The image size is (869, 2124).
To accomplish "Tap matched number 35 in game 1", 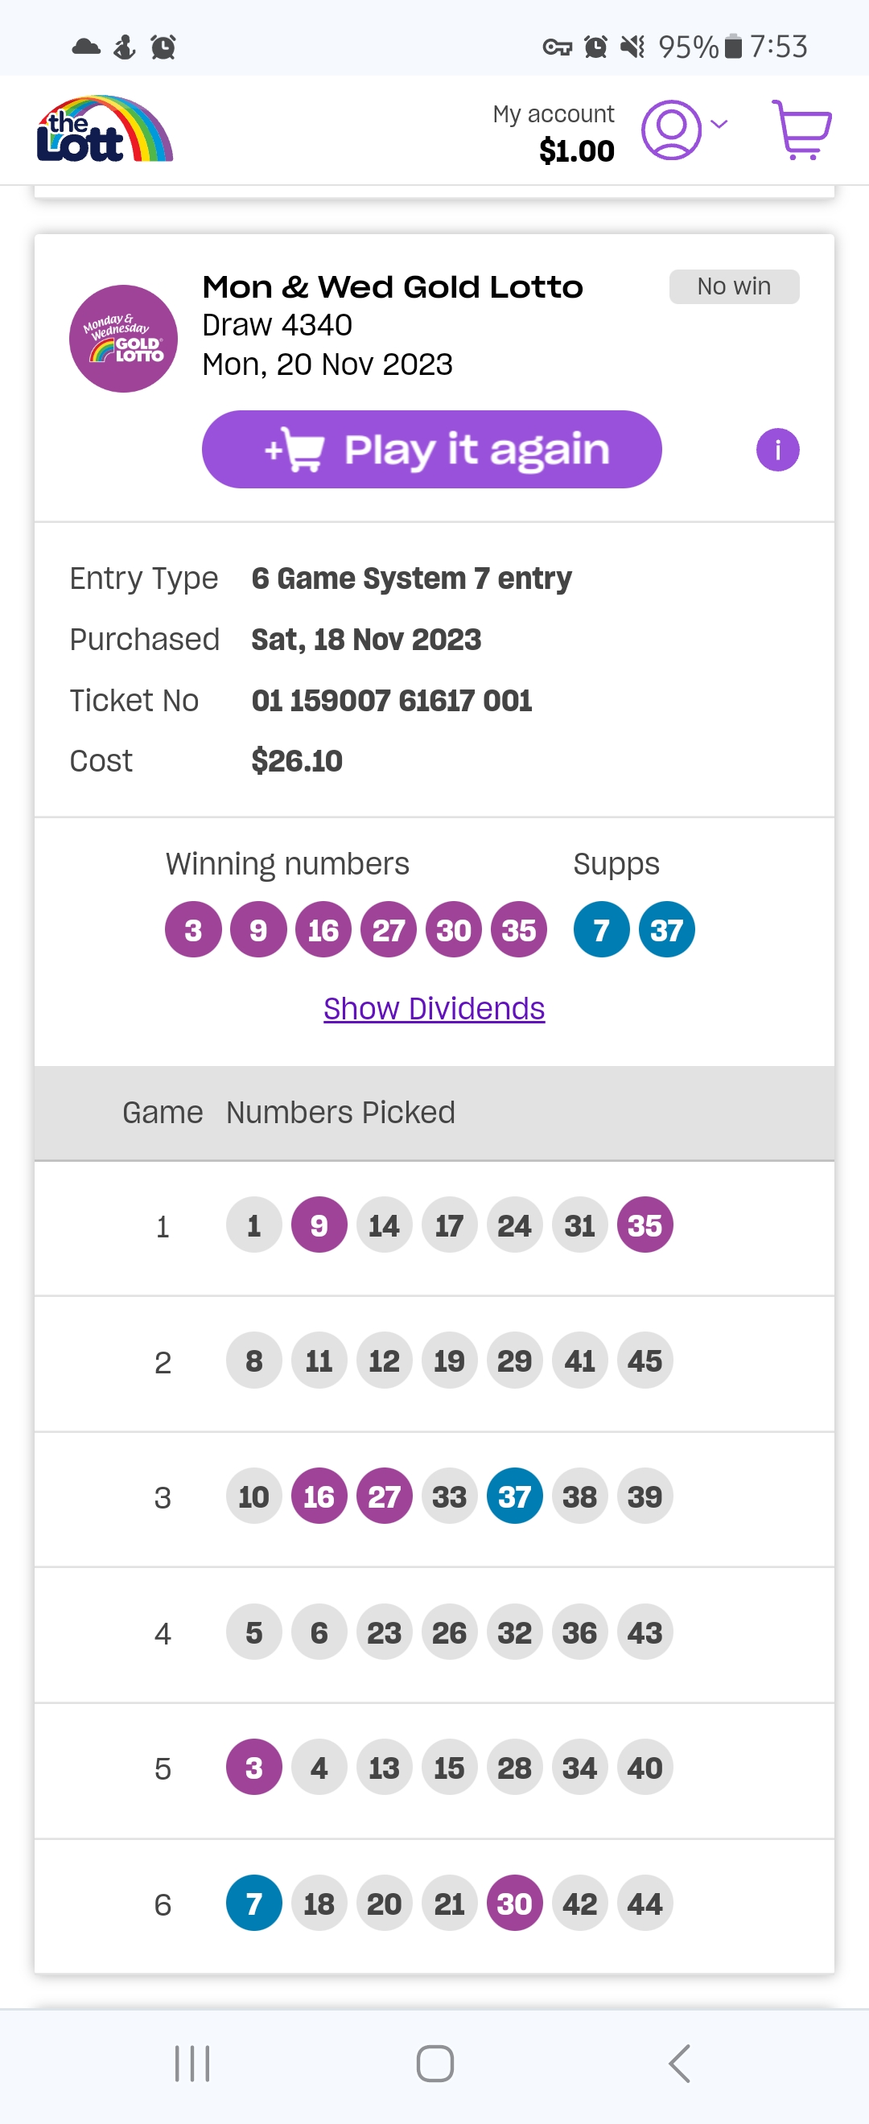I will pyautogui.click(x=645, y=1225).
